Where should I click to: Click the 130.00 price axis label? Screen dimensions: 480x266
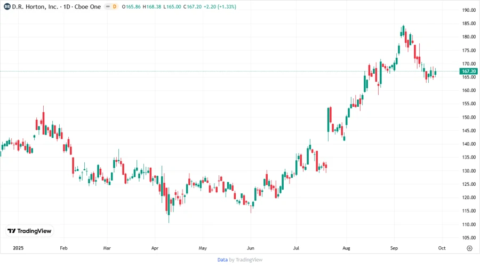pos(469,171)
